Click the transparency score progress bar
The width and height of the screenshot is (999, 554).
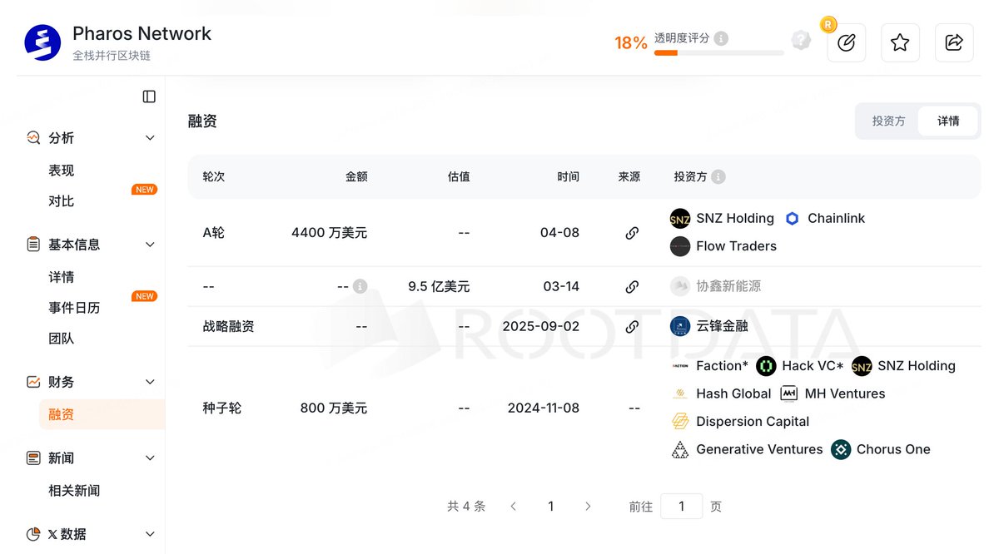[718, 53]
